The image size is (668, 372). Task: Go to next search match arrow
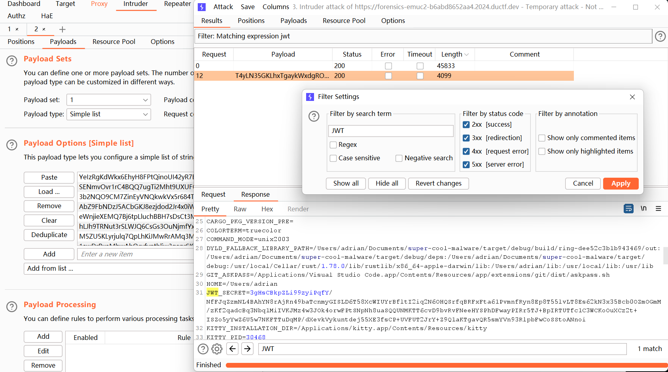(248, 349)
